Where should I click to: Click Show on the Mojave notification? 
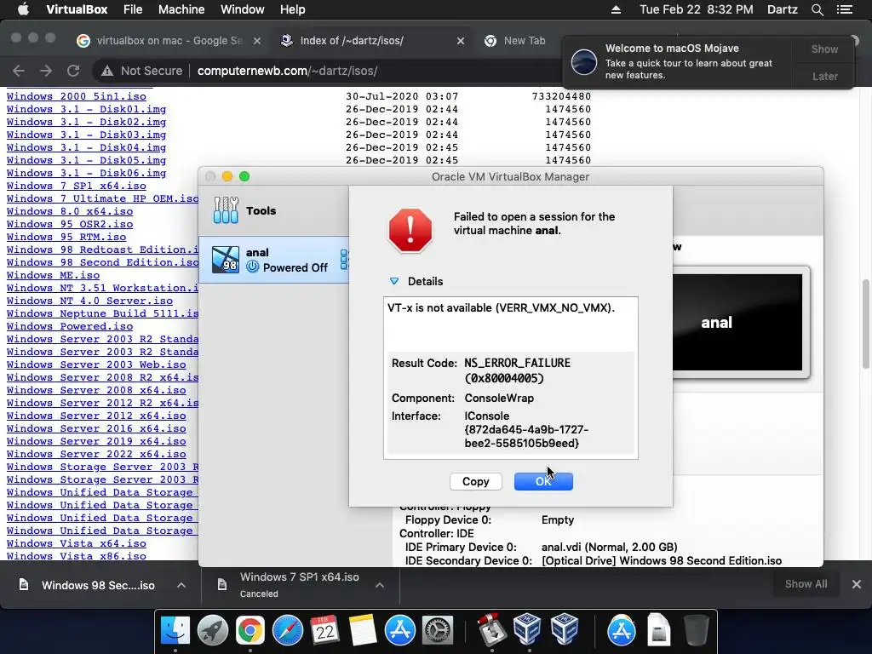pos(824,49)
